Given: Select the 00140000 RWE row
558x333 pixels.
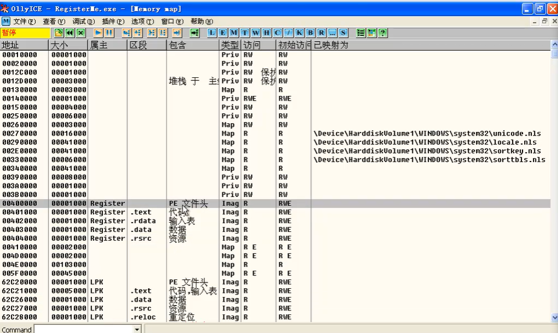Looking at the screenshot, I should (x=275, y=98).
